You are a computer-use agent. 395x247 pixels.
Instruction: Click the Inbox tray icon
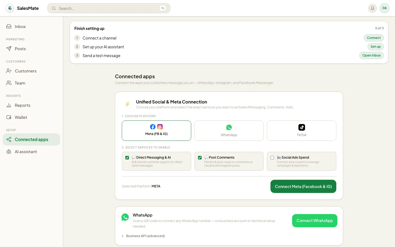tap(9, 26)
